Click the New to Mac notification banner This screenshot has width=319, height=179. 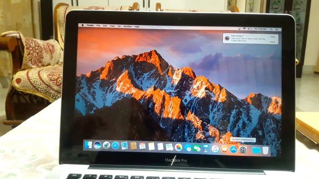(251, 39)
